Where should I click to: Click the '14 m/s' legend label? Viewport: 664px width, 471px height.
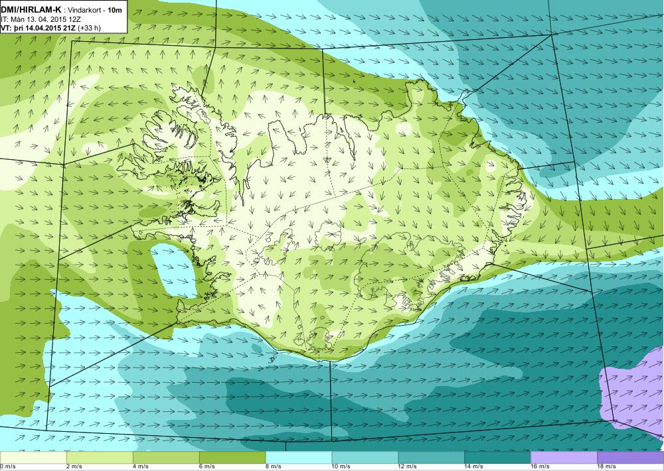point(474,466)
